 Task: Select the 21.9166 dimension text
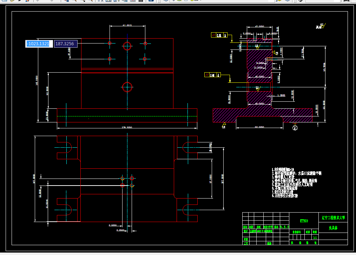click(x=302, y=53)
